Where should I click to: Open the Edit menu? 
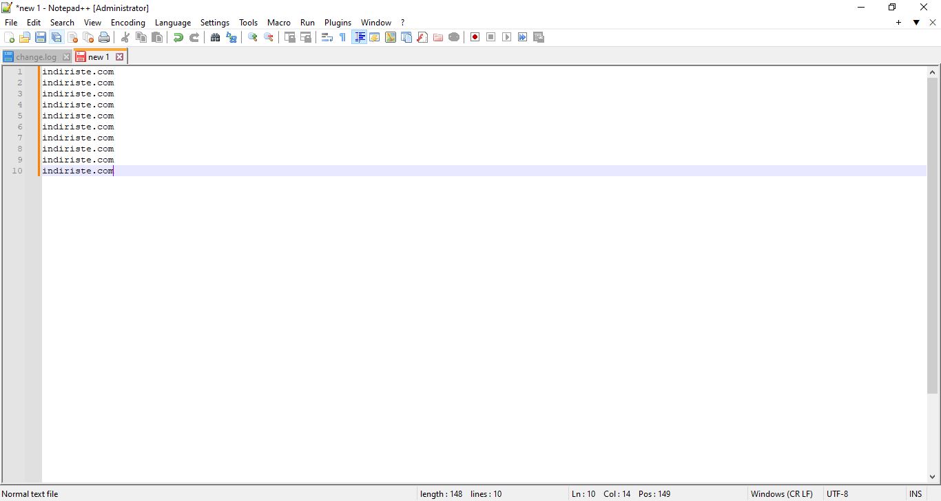34,23
